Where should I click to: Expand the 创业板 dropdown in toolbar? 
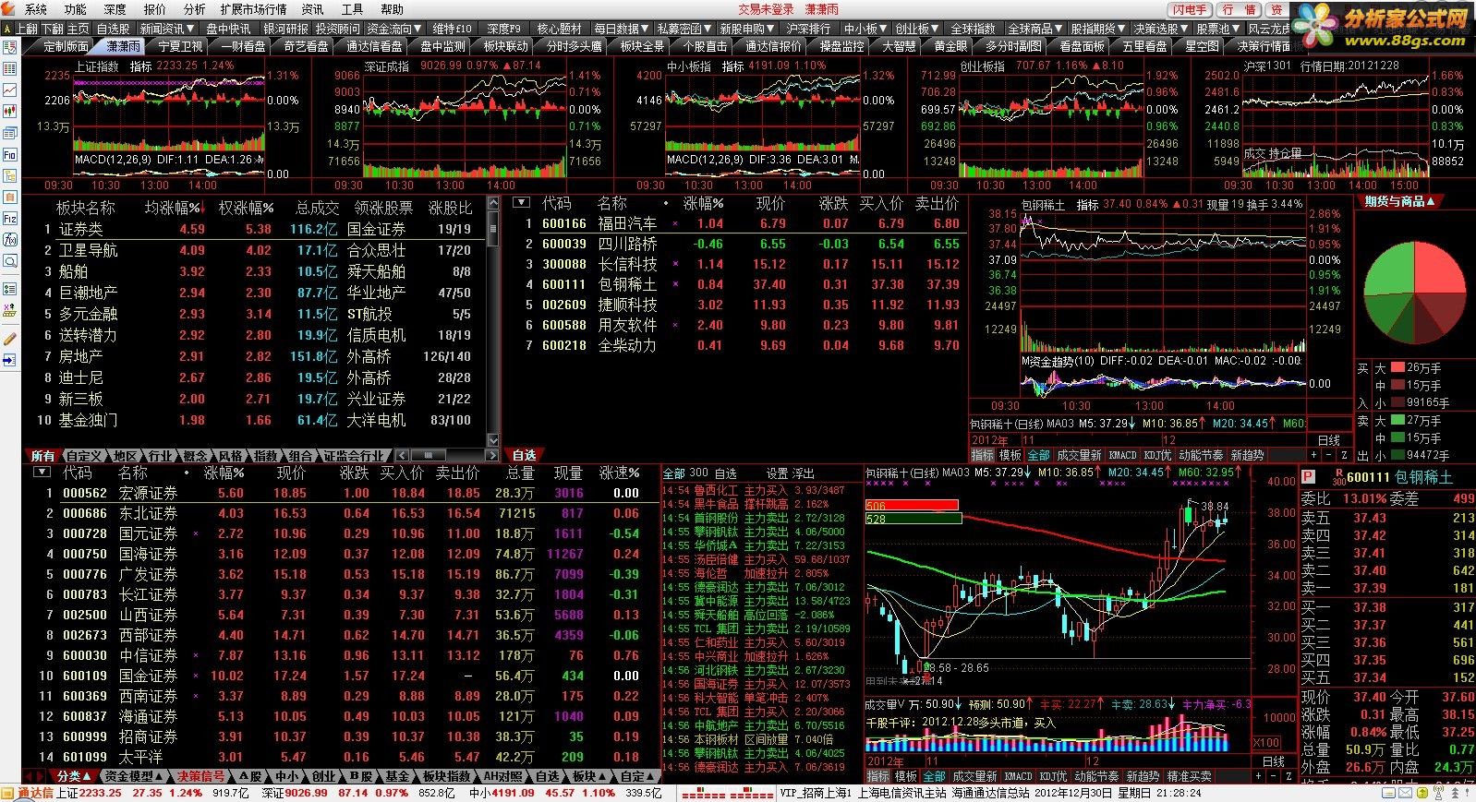(916, 29)
